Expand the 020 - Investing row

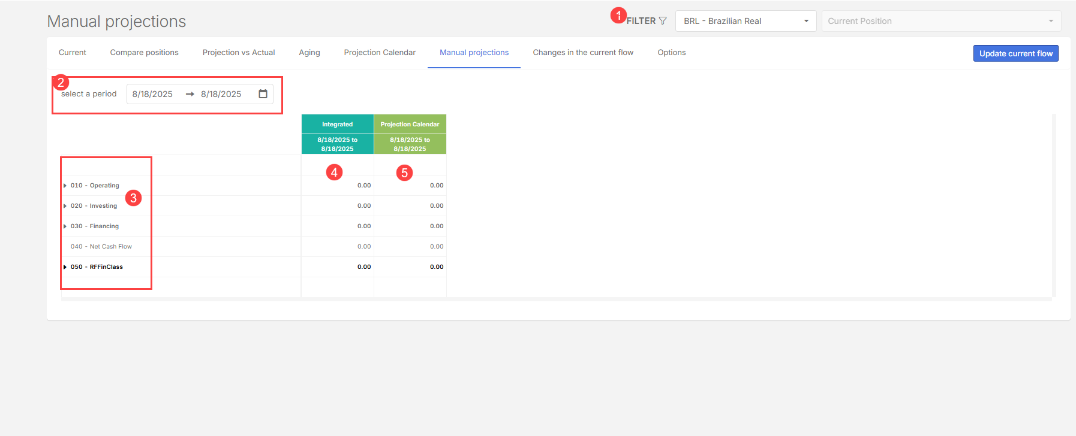tap(65, 206)
